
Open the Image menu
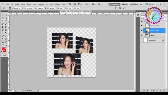click(x=17, y=4)
